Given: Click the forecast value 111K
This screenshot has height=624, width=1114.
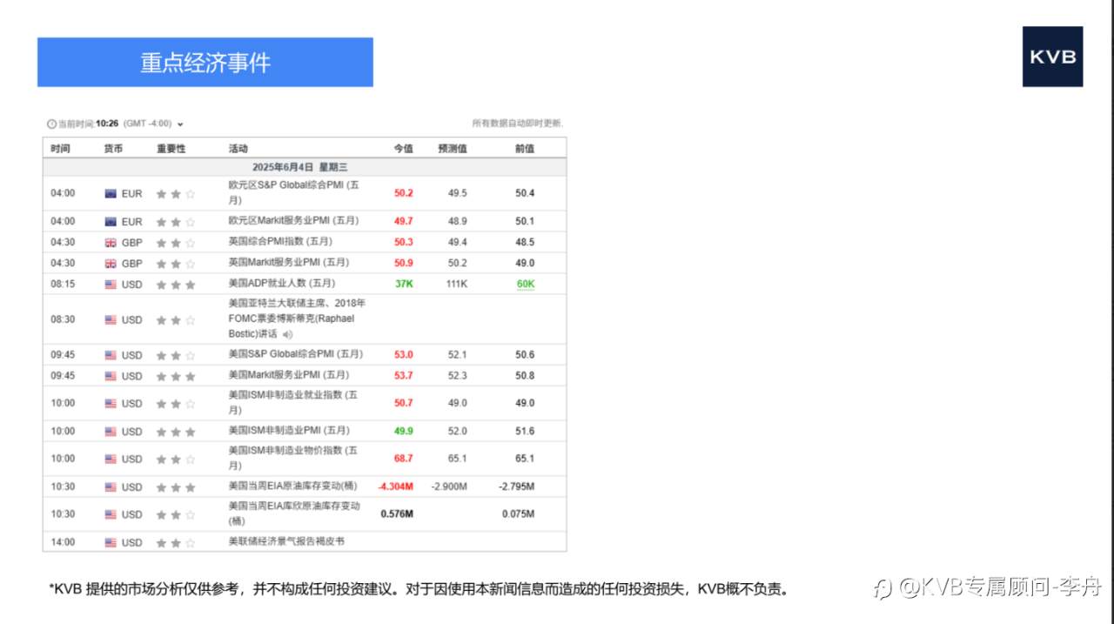Looking at the screenshot, I should coord(457,285).
